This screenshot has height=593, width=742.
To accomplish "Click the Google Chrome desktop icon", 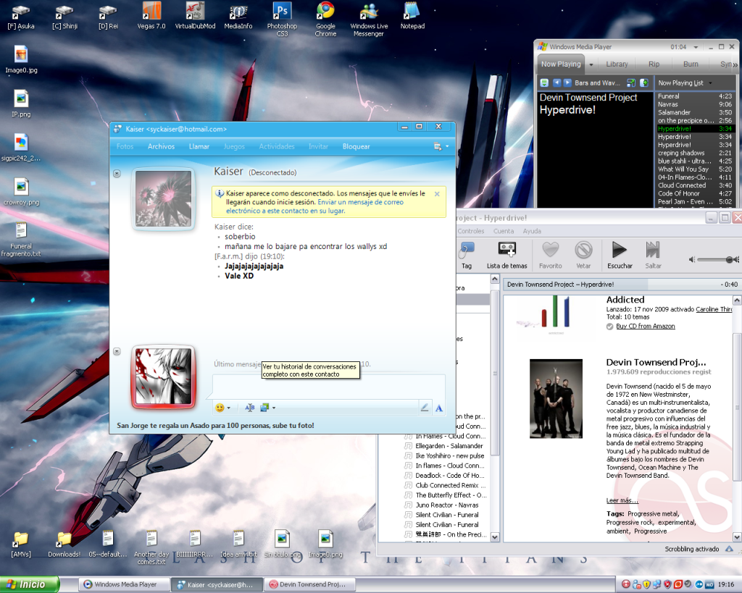I will pos(325,19).
